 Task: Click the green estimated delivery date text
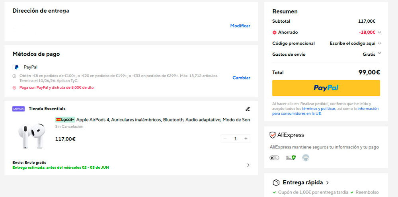coord(60,168)
